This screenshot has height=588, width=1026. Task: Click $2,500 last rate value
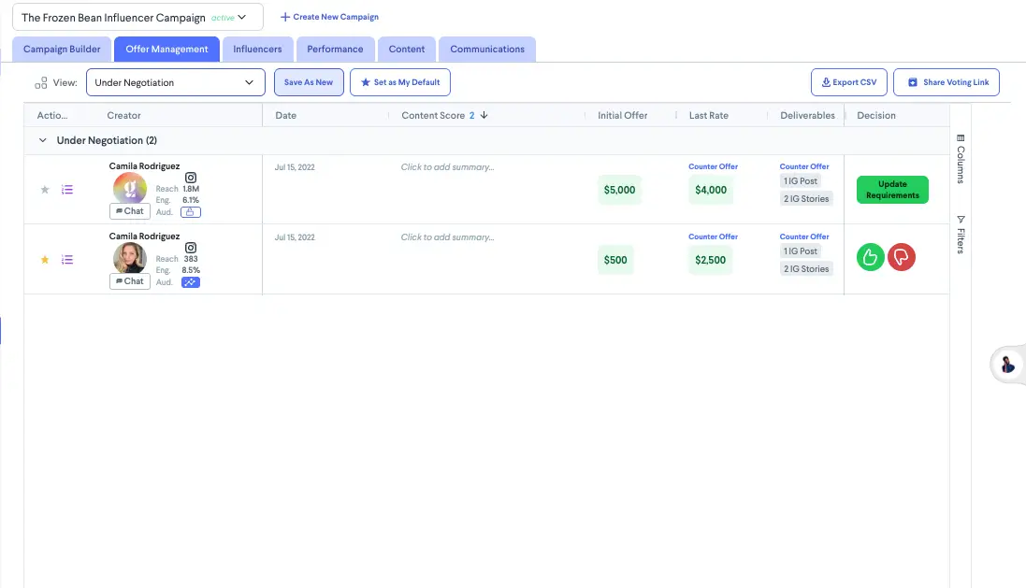point(711,260)
